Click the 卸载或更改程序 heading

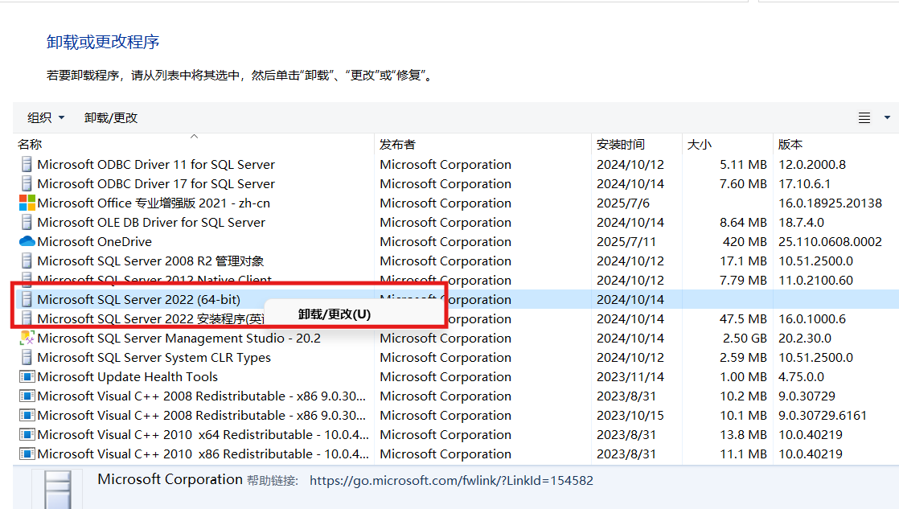click(x=103, y=42)
